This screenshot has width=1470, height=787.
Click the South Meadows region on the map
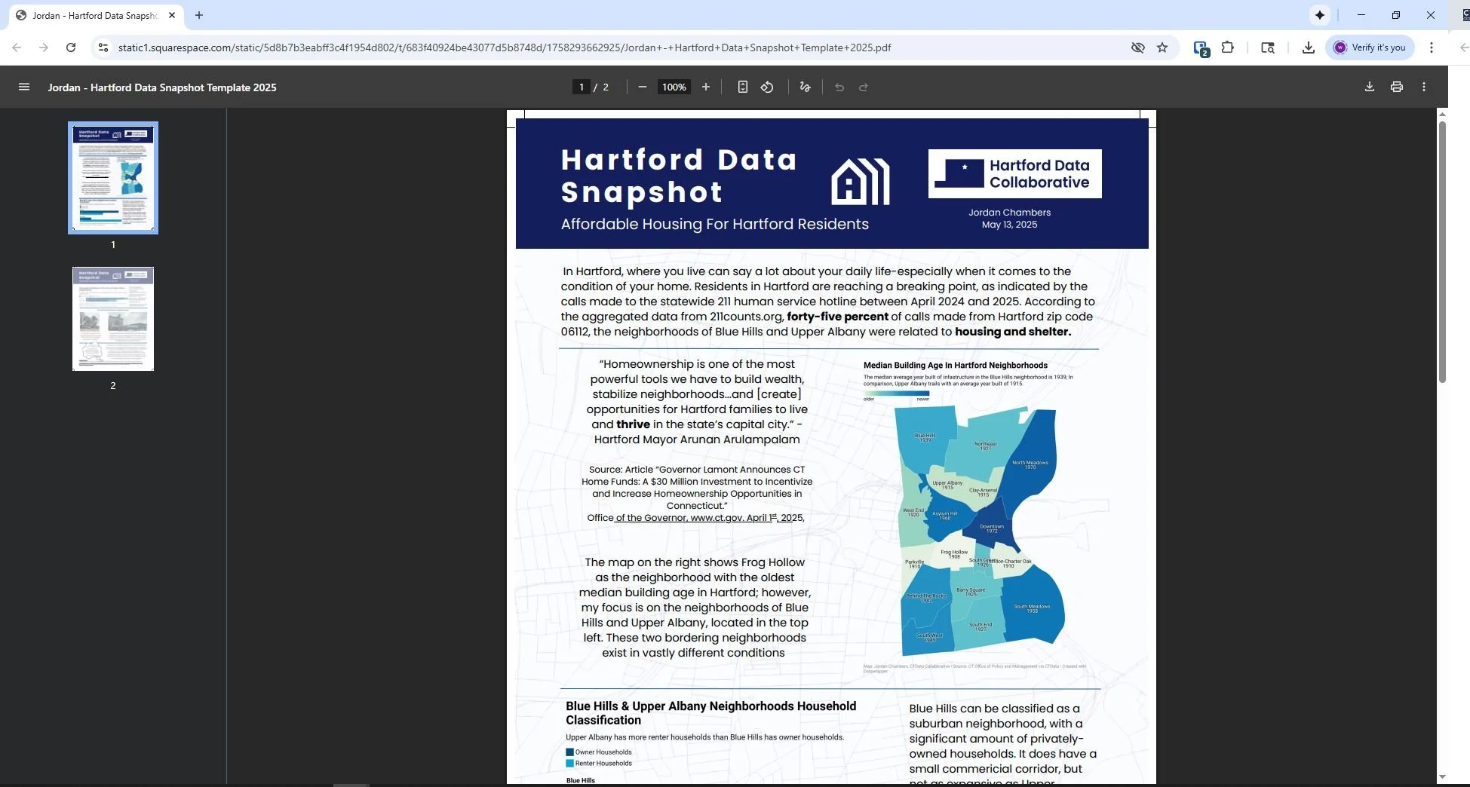point(1032,607)
